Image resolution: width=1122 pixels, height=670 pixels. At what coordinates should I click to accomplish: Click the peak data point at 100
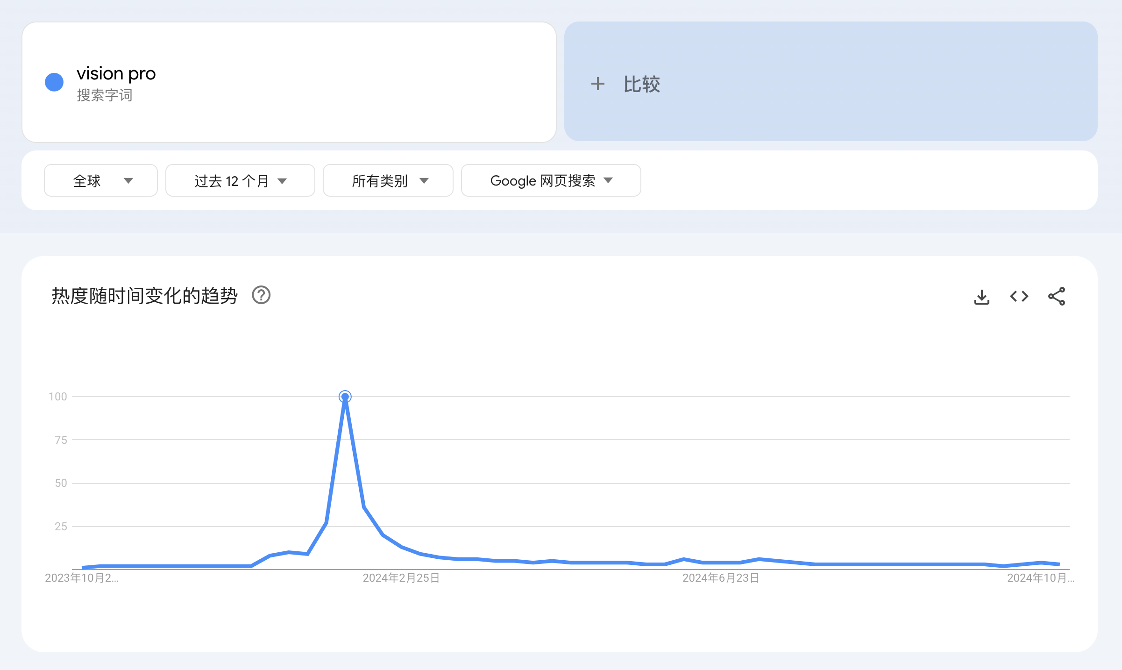point(345,397)
